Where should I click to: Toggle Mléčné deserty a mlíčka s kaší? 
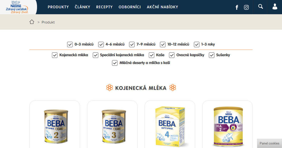pos(115,63)
